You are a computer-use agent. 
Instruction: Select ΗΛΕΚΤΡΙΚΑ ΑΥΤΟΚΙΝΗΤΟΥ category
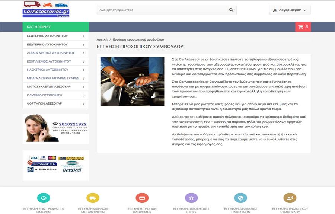(x=47, y=70)
